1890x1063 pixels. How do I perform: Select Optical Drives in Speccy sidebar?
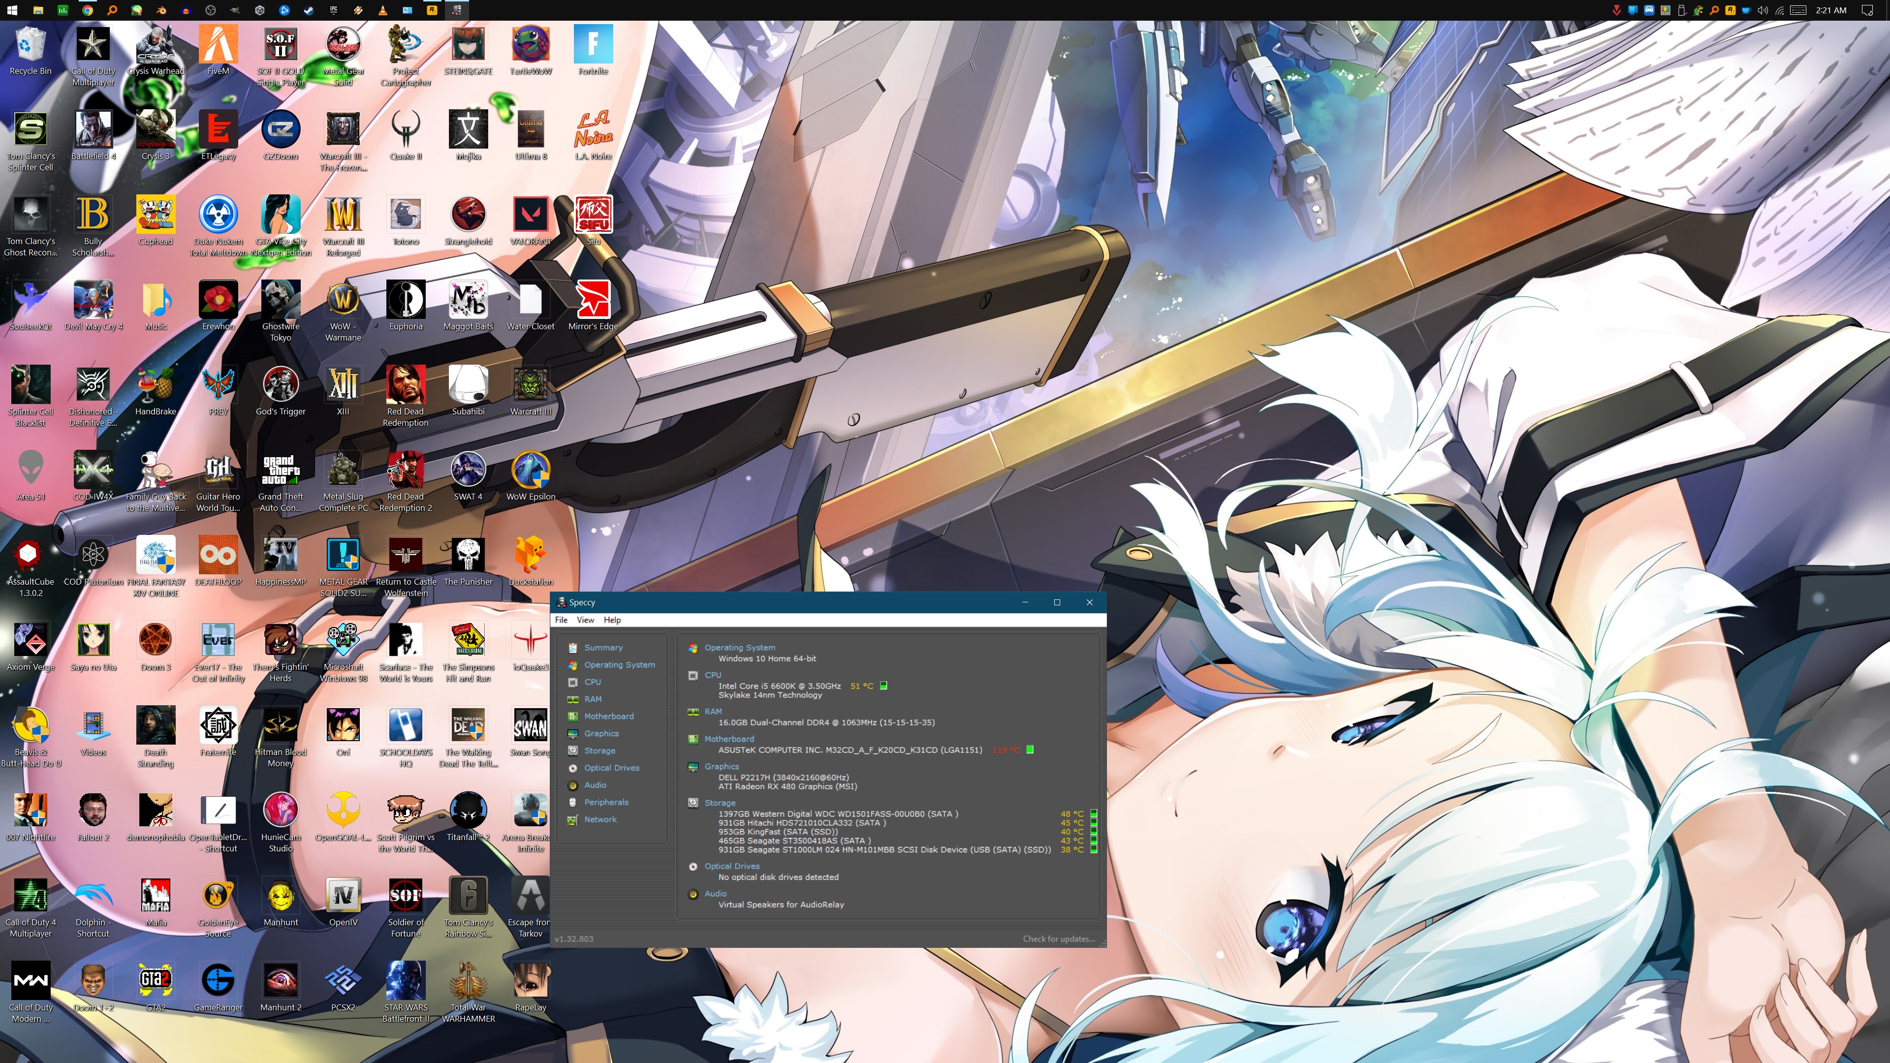click(611, 768)
